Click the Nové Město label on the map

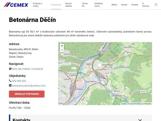coord(108,65)
